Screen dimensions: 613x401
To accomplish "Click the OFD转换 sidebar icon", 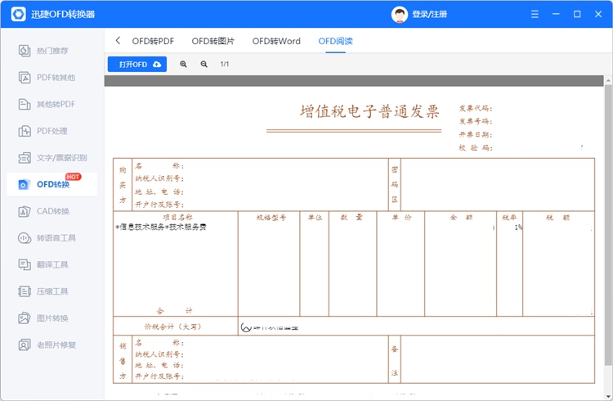I will 25,184.
